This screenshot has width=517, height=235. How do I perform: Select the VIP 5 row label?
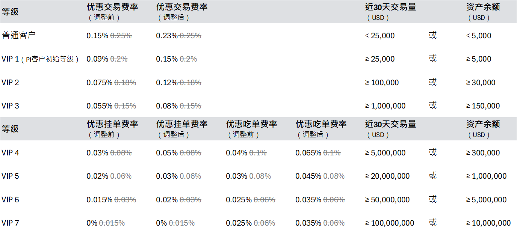tap(10, 176)
